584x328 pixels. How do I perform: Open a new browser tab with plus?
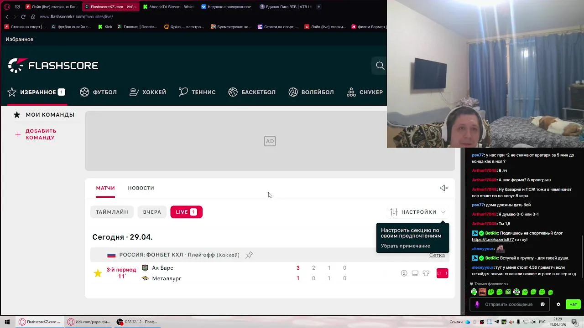[x=318, y=7]
